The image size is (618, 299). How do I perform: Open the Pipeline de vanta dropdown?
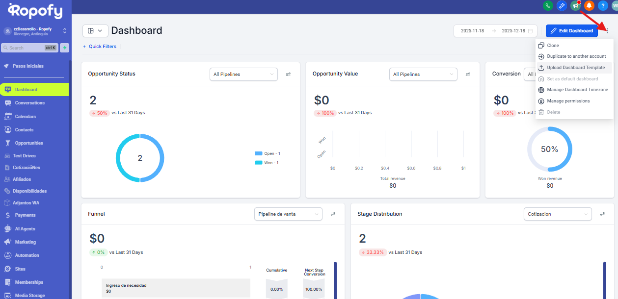288,214
